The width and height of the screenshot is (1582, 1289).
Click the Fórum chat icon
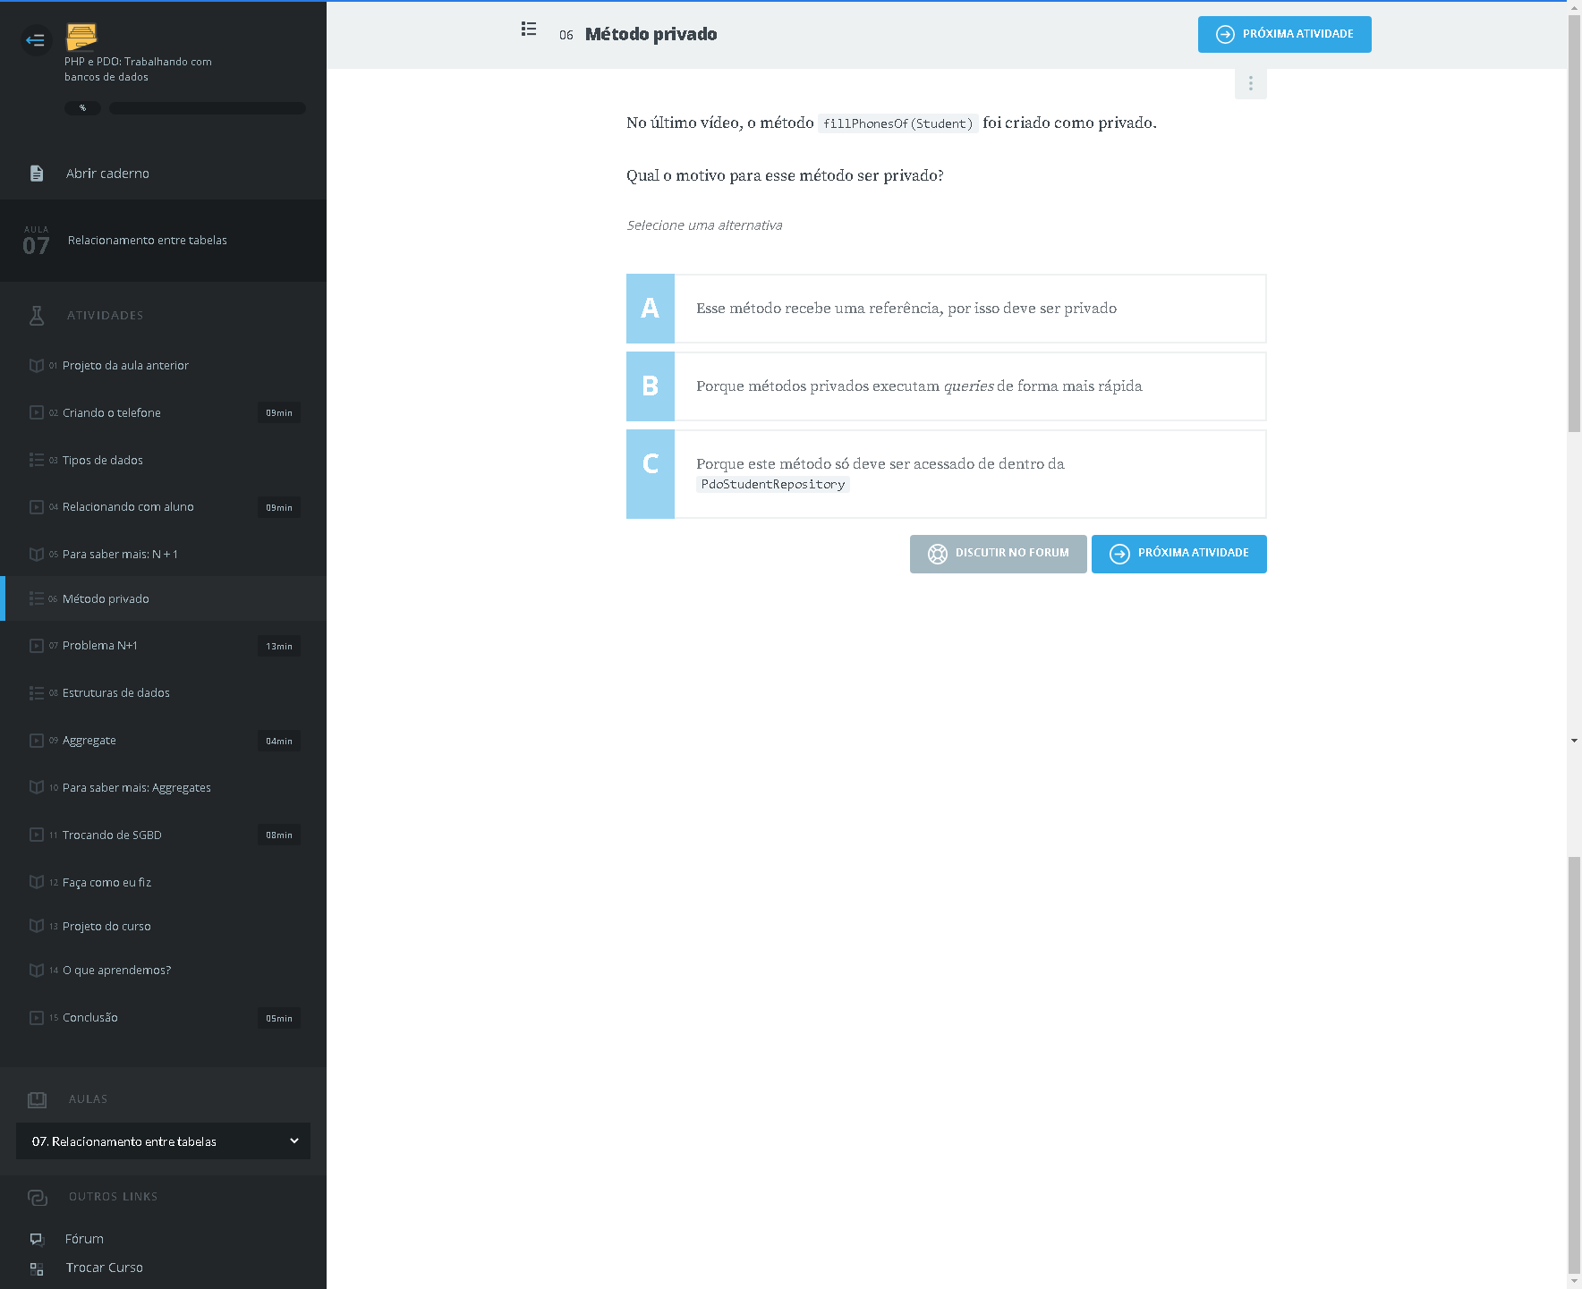click(x=37, y=1239)
